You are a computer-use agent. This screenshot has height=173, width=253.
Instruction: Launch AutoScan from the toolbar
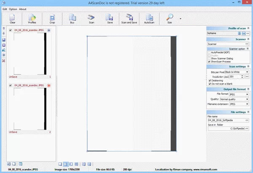point(149,19)
